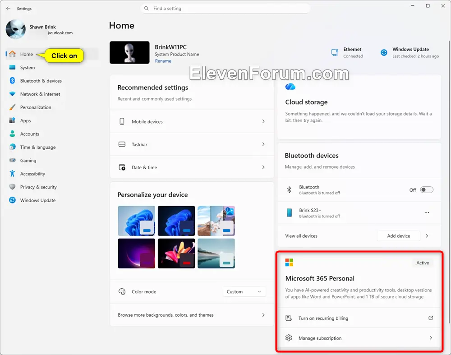Select the light blue bloom theme

tap(136, 221)
